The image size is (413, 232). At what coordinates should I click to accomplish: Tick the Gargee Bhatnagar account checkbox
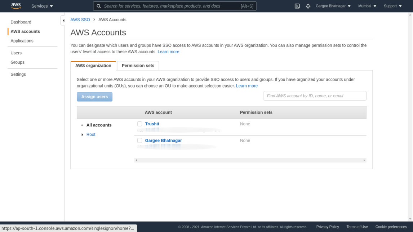[140, 140]
